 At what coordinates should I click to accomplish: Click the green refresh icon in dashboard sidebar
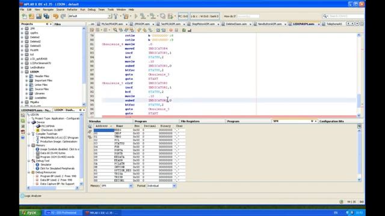[x=23, y=121]
